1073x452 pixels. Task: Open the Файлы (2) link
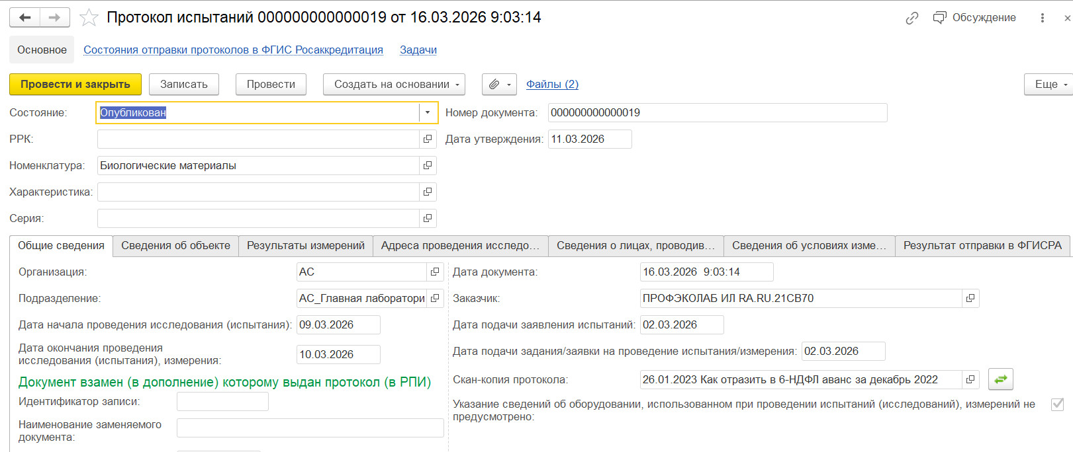click(x=552, y=85)
